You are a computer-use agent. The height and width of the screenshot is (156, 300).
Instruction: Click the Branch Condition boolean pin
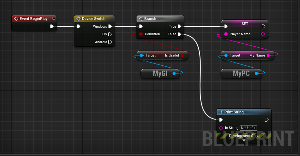[x=141, y=34]
